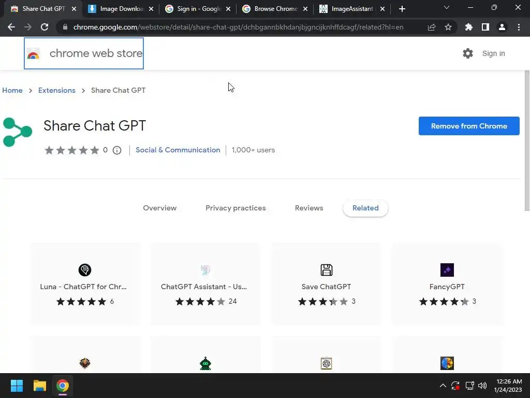Go to Home breadcrumb link

(x=12, y=90)
